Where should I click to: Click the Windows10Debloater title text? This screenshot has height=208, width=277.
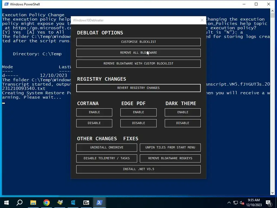[x=88, y=20]
